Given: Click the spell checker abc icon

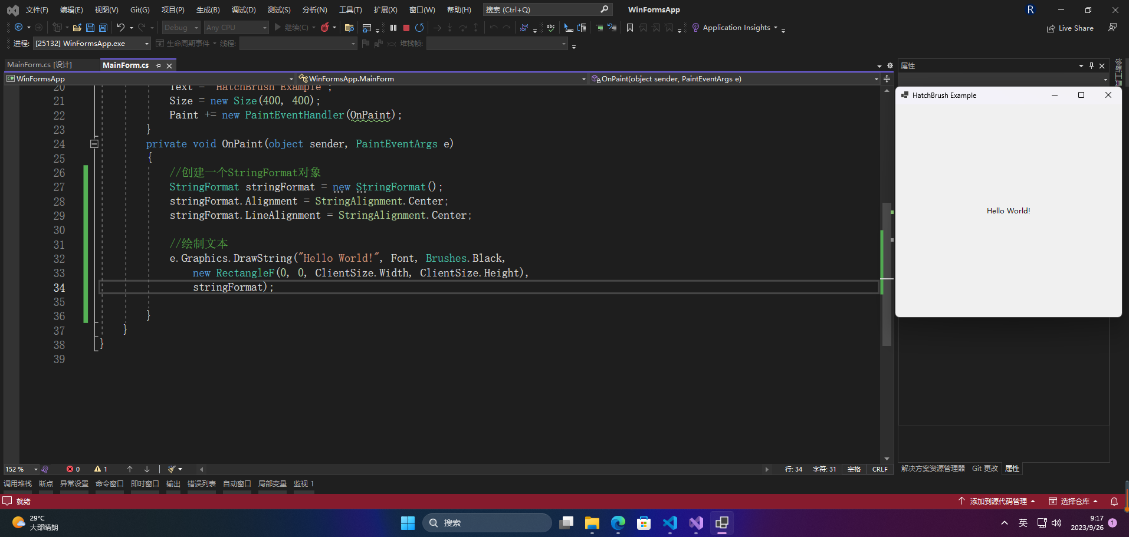Looking at the screenshot, I should (x=550, y=27).
